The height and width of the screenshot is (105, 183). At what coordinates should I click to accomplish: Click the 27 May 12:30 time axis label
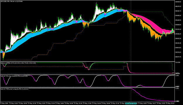[x=32, y=103]
